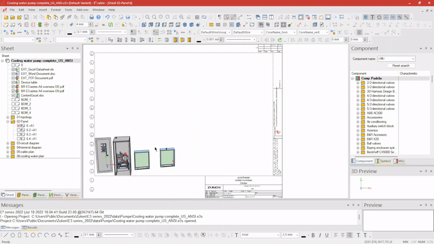This screenshot has width=434, height=244.
Task: Open the Component name dropdown
Action: pos(413,59)
